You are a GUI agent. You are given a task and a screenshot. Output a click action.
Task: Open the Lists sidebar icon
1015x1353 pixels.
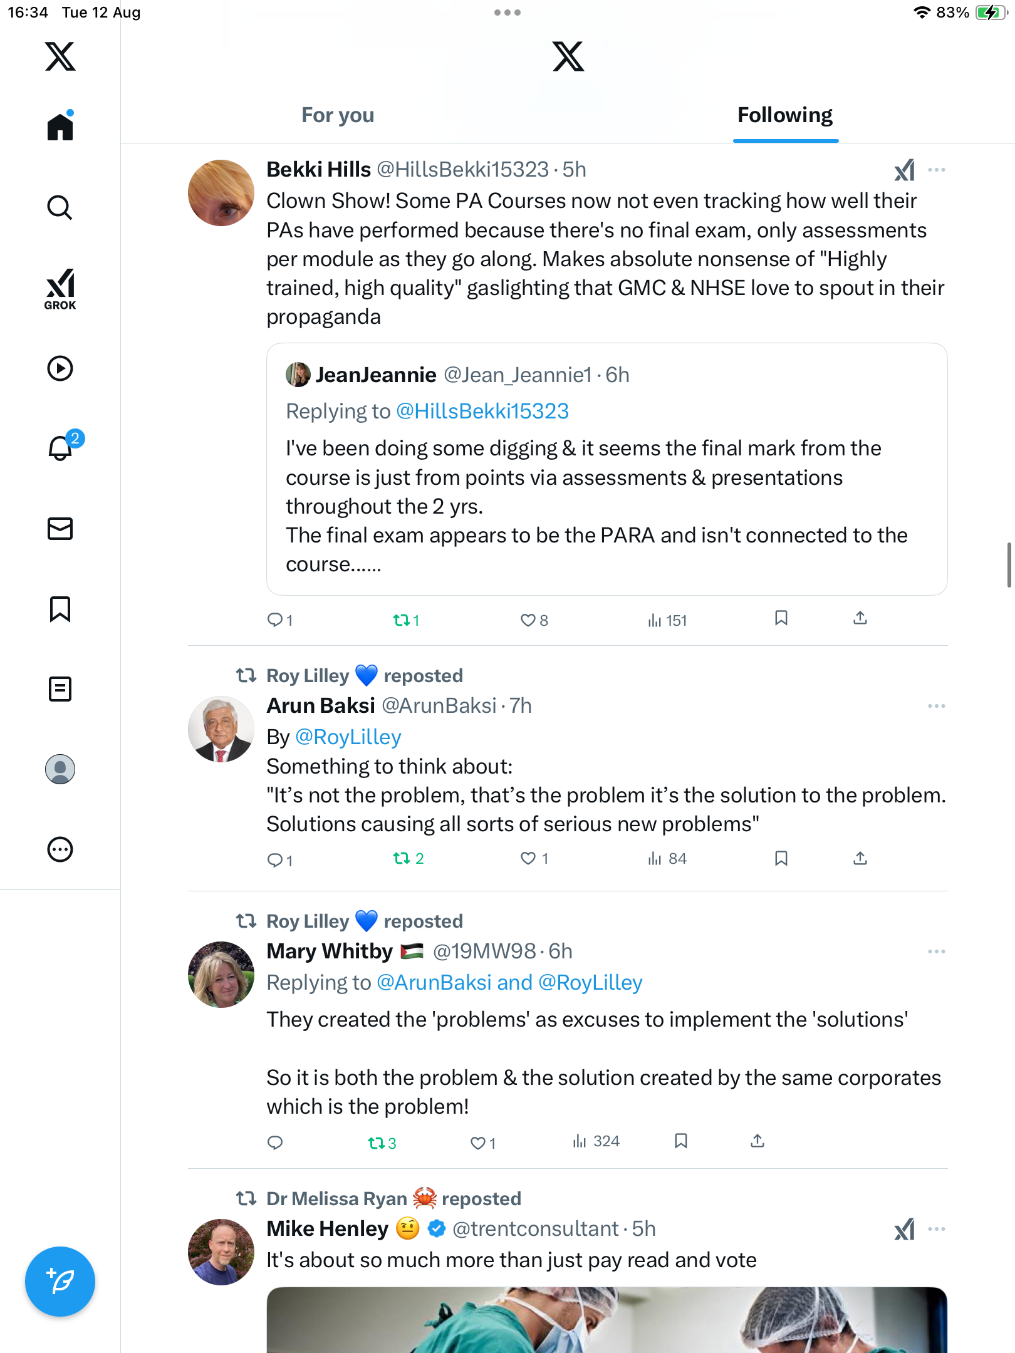[60, 689]
